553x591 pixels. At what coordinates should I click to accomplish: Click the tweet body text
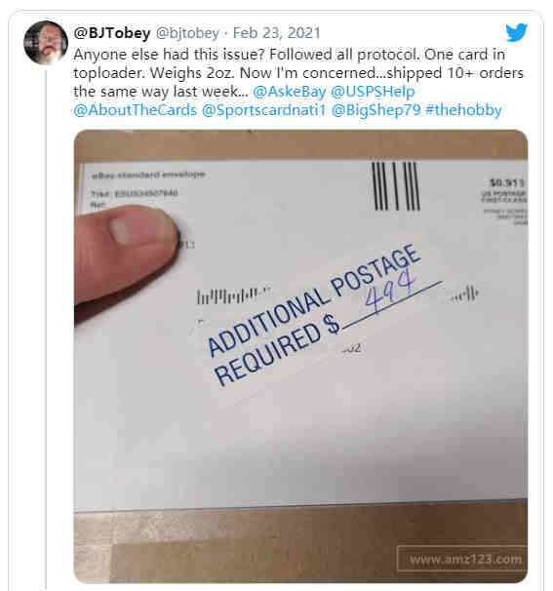click(x=298, y=82)
